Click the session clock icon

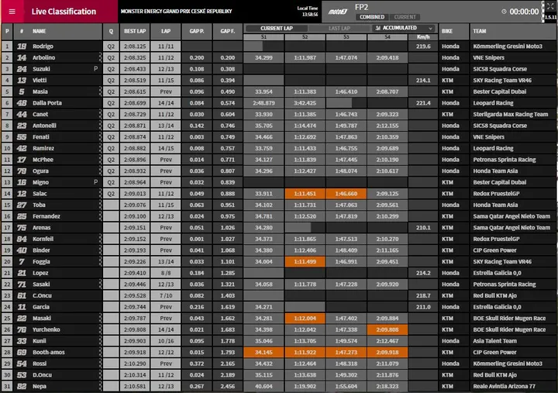[x=504, y=12]
